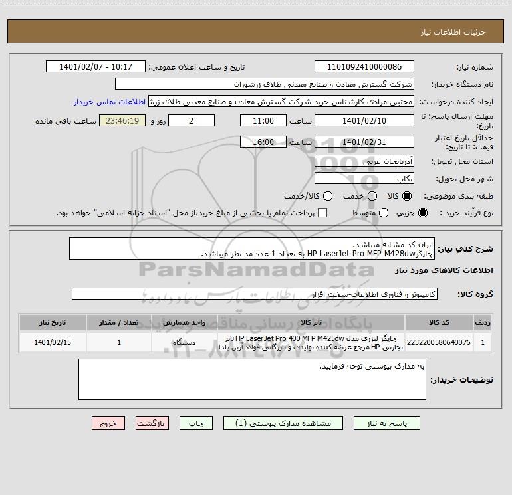Click the delivery city field تکاب
Screen dimensions: 512x495
364,179
